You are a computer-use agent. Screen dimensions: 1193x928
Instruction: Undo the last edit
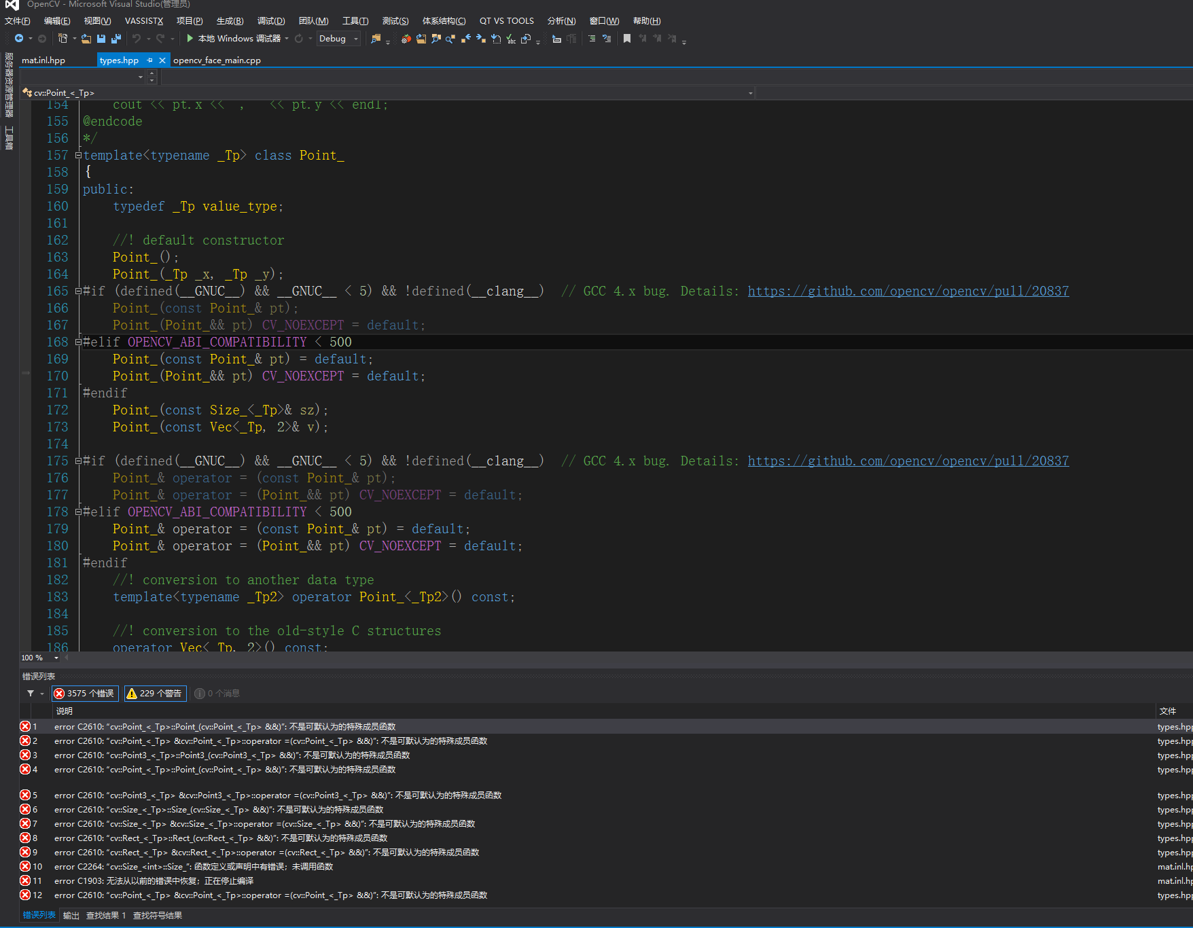137,39
